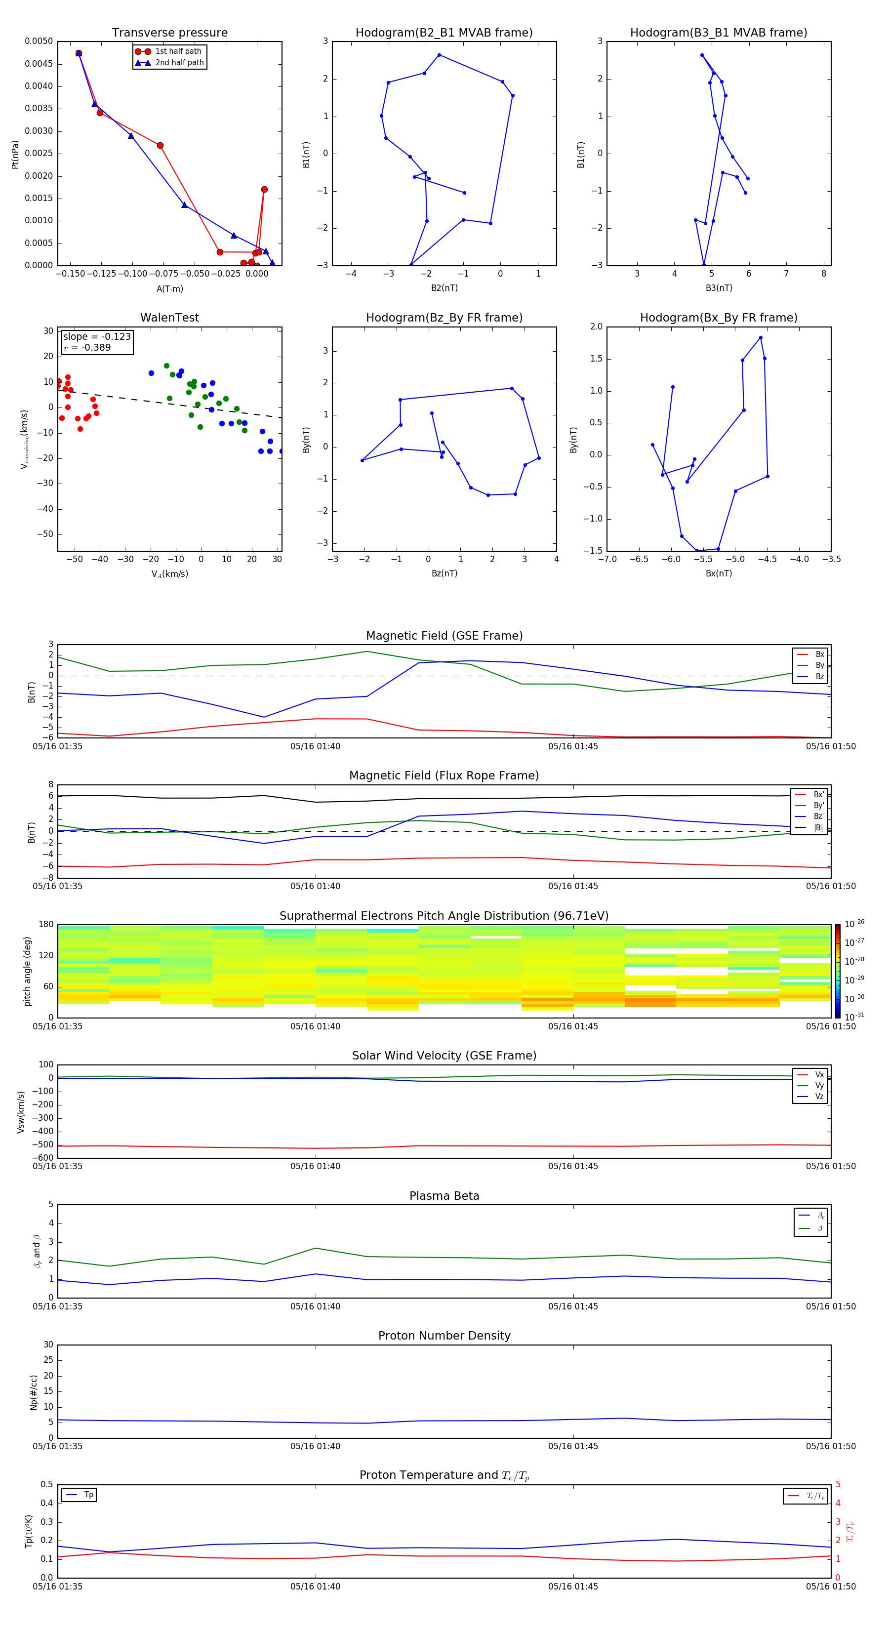889x1630 pixels.
Task: Click the 'Bz(nT)' x-axis label
Action: point(444,573)
